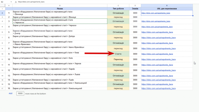This screenshot has width=199, height=112.
Task: Click the 1000 rows count input
Action: pos(20,93)
